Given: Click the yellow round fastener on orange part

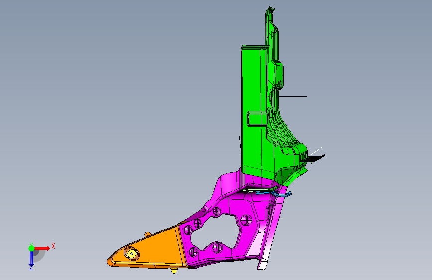Looking at the screenshot, I should 132,254.
